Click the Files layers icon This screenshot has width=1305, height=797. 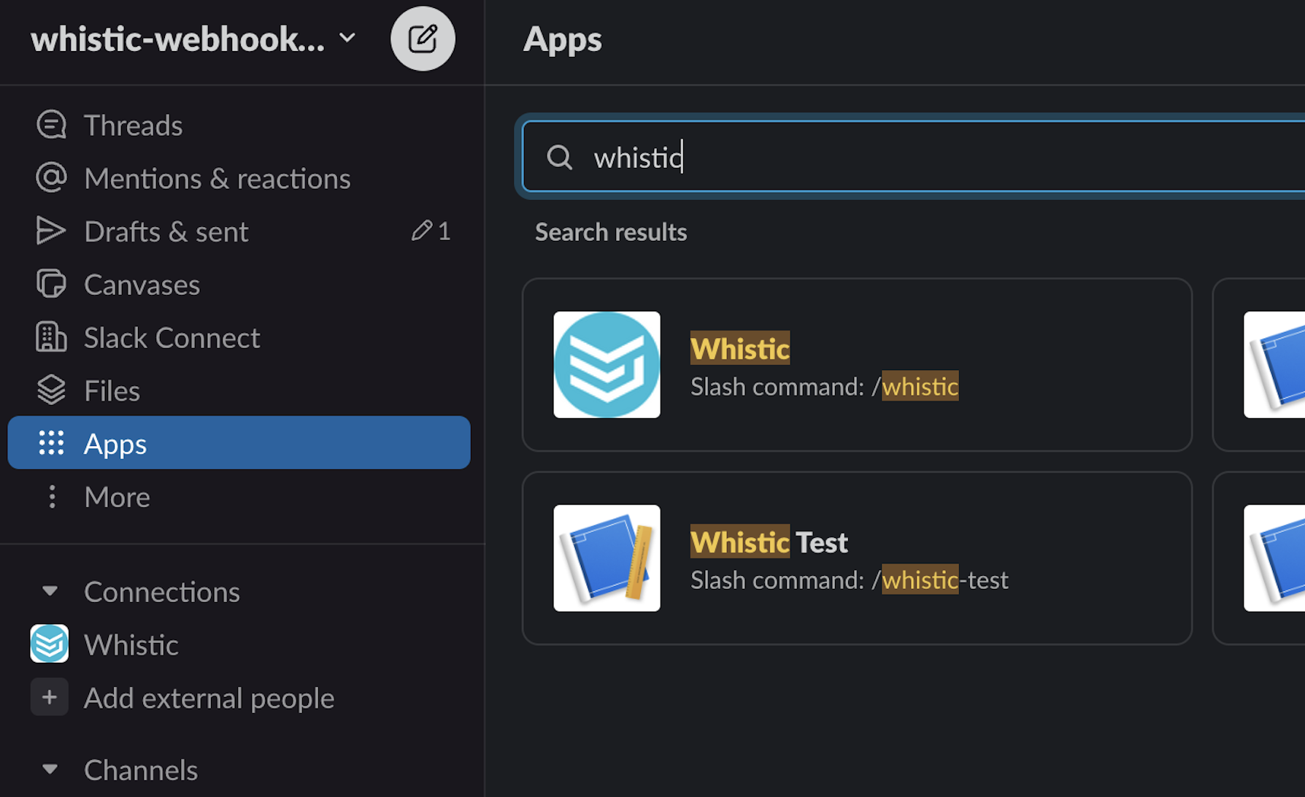coord(51,390)
